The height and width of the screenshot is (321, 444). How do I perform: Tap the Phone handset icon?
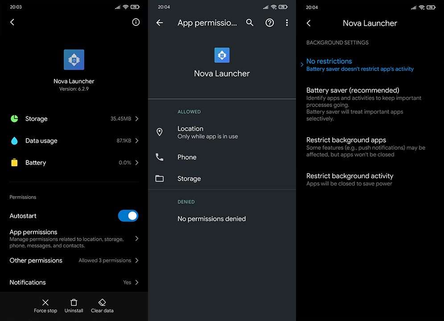160,157
